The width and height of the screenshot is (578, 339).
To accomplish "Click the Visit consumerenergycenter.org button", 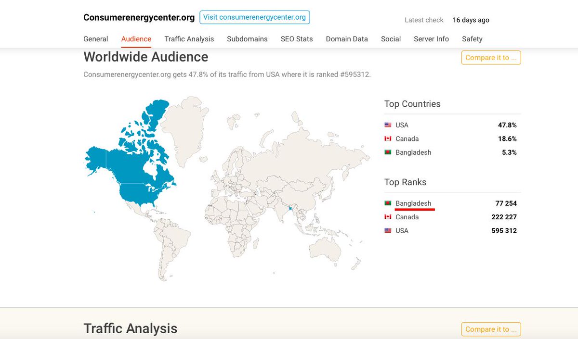I will pos(255,17).
